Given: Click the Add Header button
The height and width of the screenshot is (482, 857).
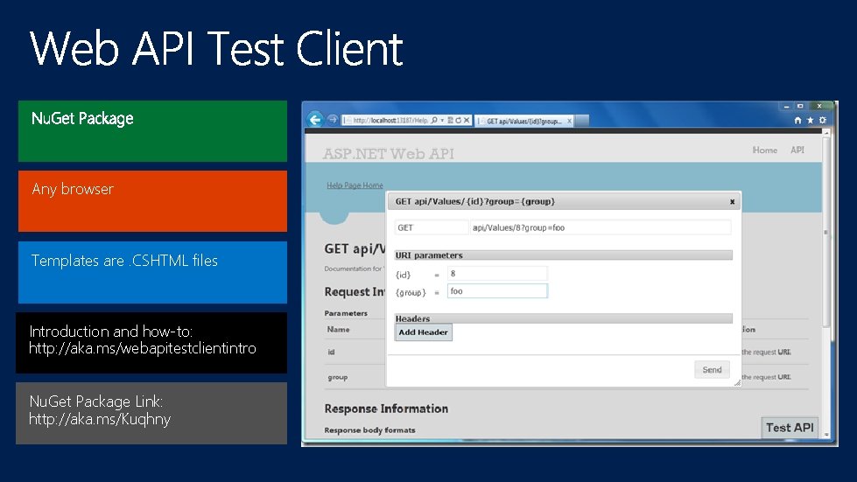Looking at the screenshot, I should (423, 332).
